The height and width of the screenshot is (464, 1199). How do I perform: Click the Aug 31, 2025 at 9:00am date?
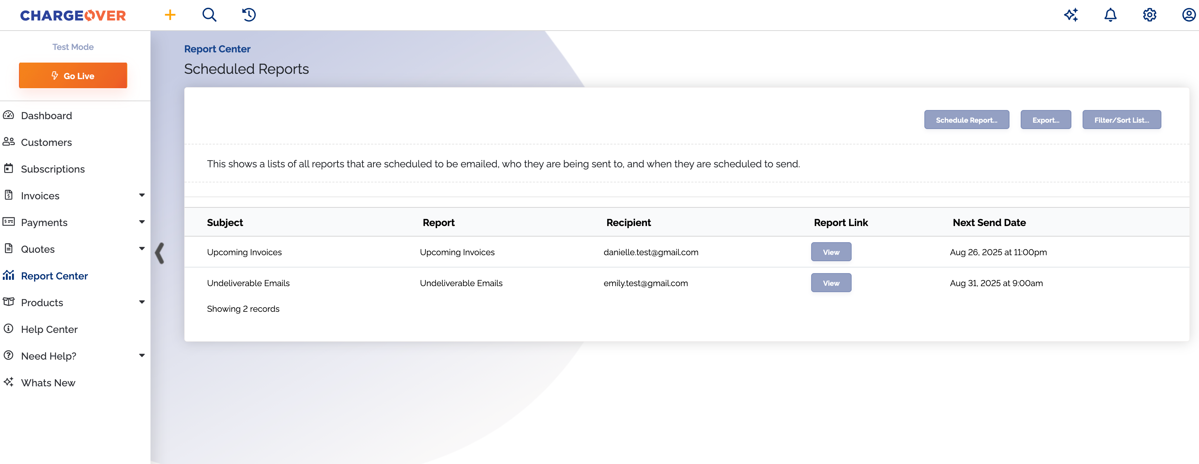click(996, 283)
